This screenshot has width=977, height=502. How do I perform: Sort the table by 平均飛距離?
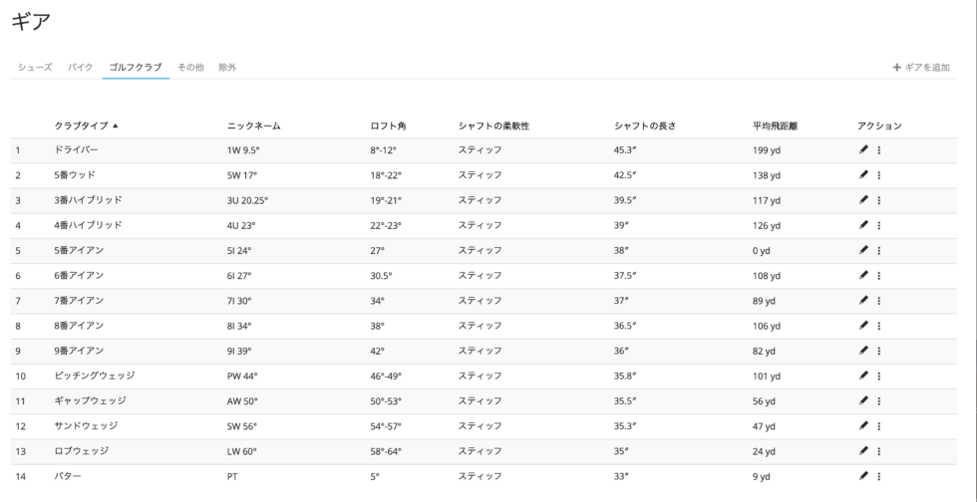[x=775, y=125]
